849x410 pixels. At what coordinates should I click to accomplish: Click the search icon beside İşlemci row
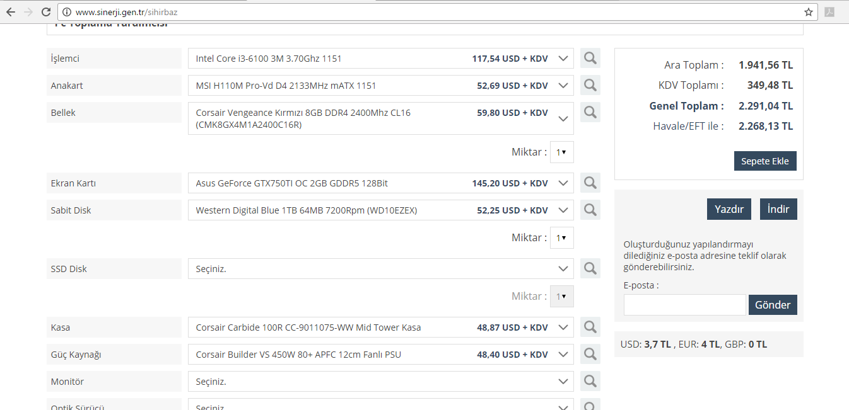tap(590, 58)
